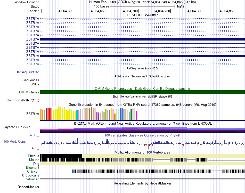Open the Publications: Sequences in Scientific Articles title
Screen dimensions: 245x193
pos(142,76)
